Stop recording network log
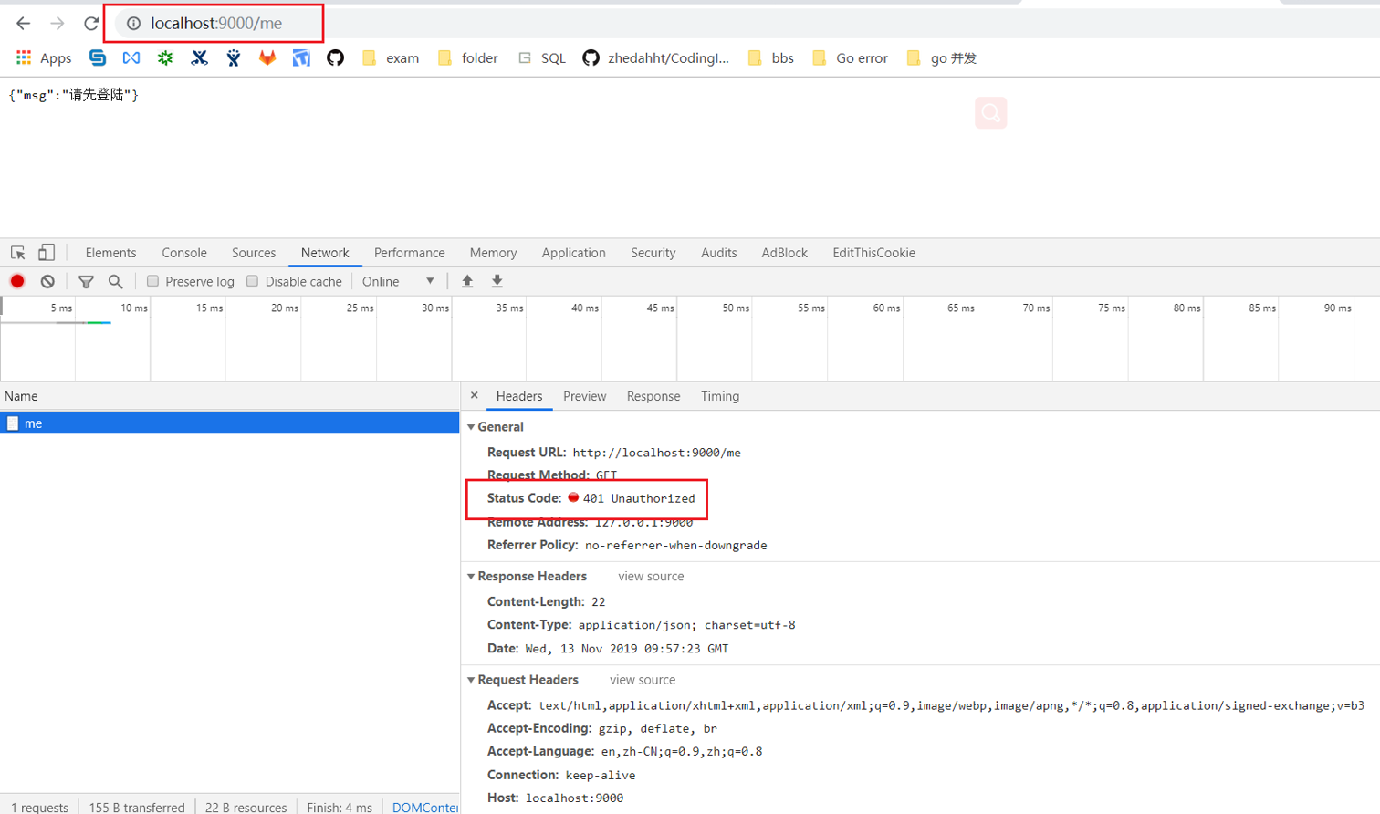 (16, 281)
